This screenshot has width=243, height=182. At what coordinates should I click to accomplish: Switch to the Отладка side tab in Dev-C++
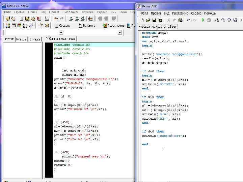tap(35, 39)
